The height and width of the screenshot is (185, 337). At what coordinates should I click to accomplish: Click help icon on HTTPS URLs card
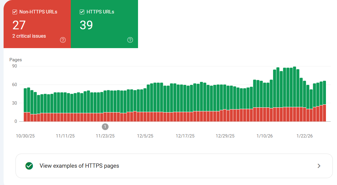(x=130, y=40)
